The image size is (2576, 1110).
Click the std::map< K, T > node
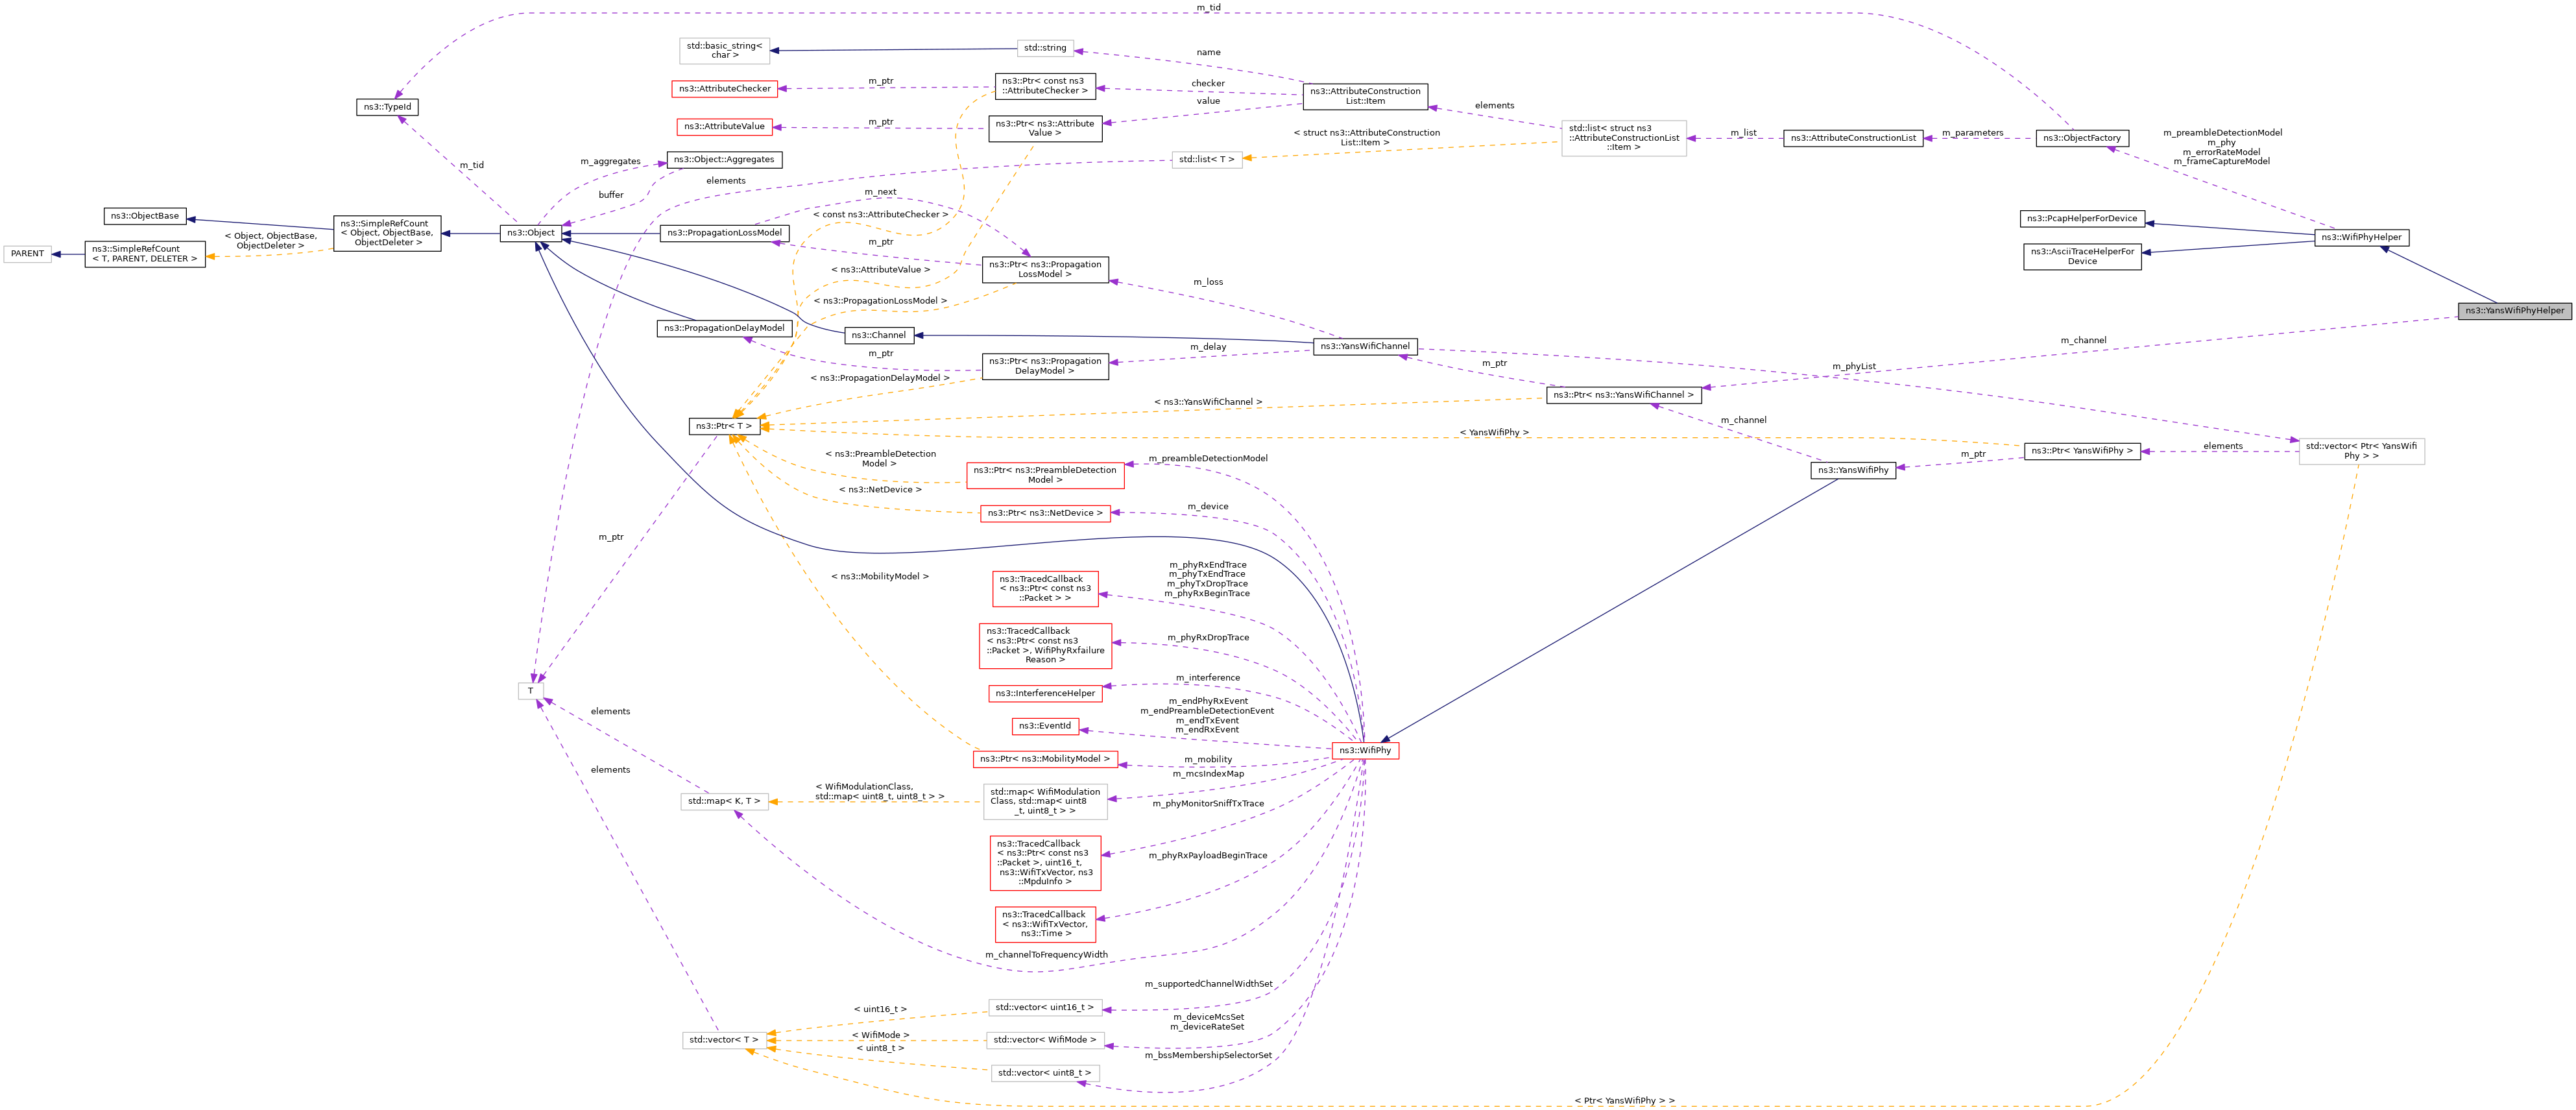pos(724,802)
